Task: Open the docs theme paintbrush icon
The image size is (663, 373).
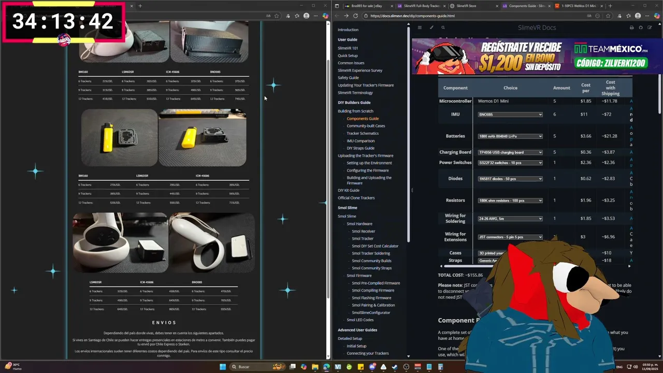Action: click(431, 27)
